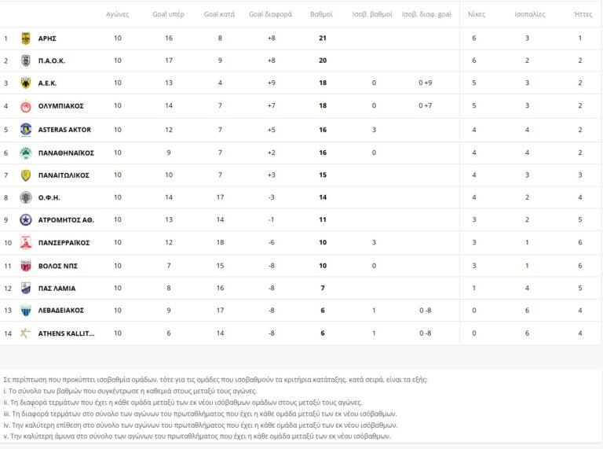Click the Π.Α.Ο.Κ. club crest
603x449 pixels.
(x=25, y=61)
